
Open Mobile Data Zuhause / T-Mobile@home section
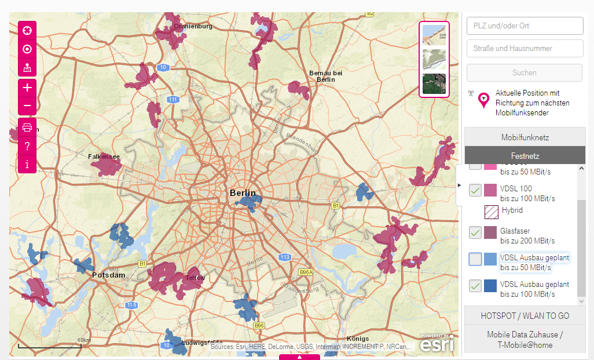click(525, 340)
